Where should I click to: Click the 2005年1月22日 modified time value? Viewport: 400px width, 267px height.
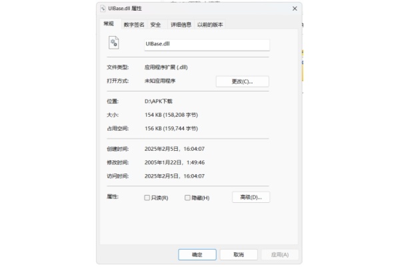[x=174, y=162]
